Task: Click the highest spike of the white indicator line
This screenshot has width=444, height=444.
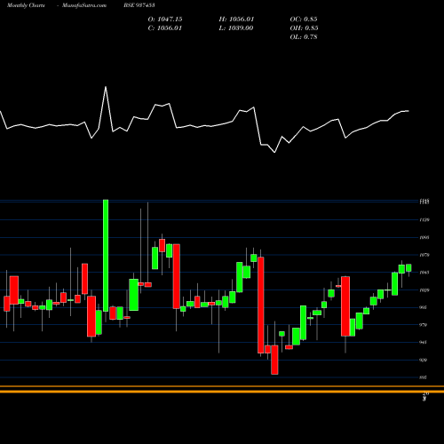Action: click(x=106, y=87)
